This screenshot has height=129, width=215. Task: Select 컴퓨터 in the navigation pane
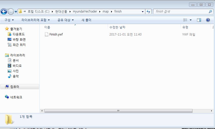[14, 87]
